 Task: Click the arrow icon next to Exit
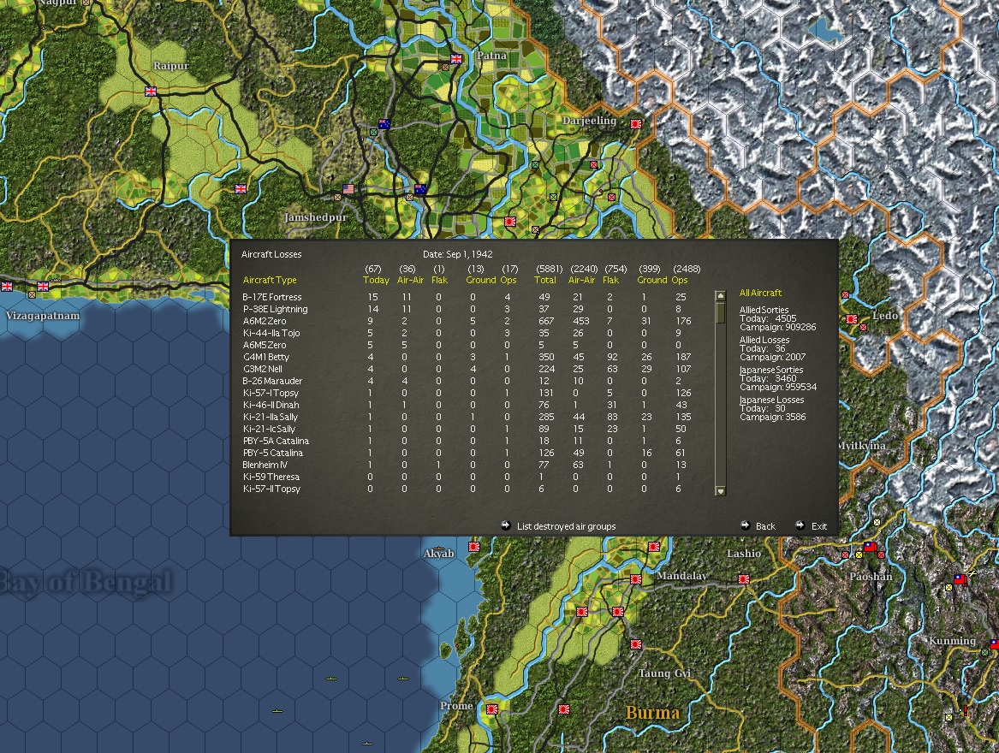(x=800, y=525)
